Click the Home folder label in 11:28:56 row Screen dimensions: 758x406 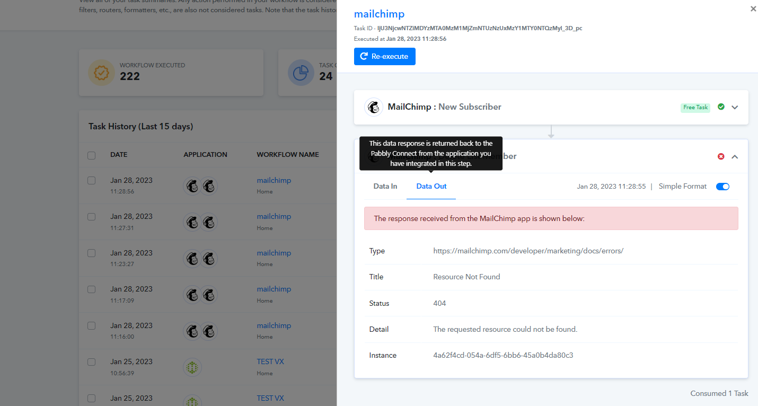click(265, 191)
